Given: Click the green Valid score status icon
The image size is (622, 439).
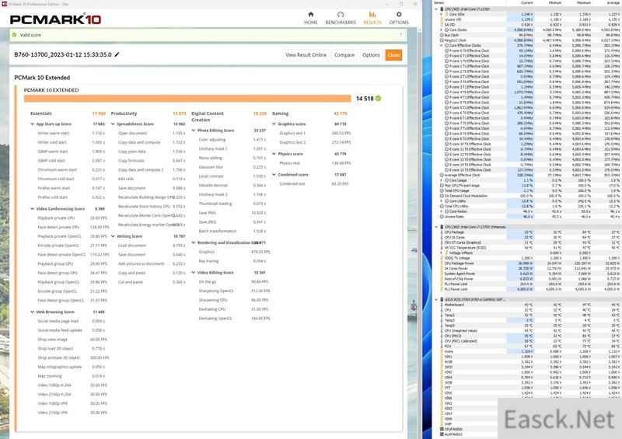Looking at the screenshot, I should [15, 35].
